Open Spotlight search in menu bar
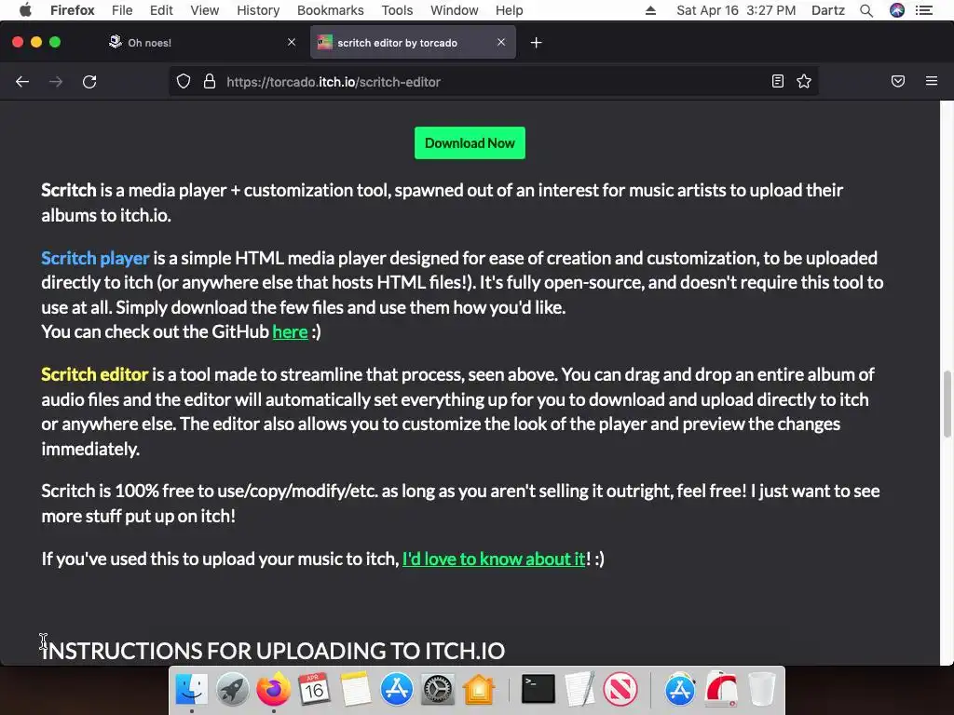The width and height of the screenshot is (954, 715). pyautogui.click(x=866, y=10)
